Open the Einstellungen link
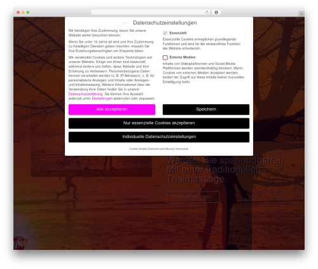Viewport: 318px width, 269px height. click(102, 99)
